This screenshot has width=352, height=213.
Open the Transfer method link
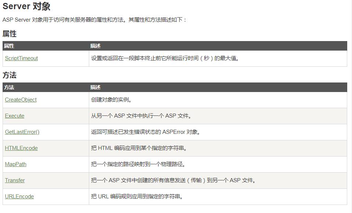pos(15,180)
